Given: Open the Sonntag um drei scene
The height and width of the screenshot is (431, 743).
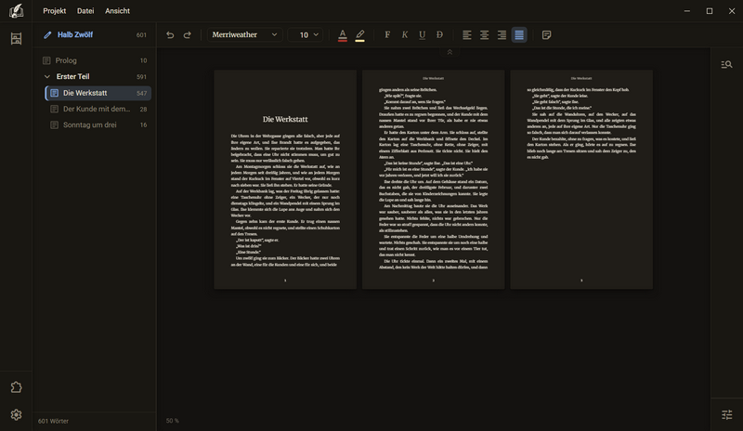Looking at the screenshot, I should click(98, 124).
